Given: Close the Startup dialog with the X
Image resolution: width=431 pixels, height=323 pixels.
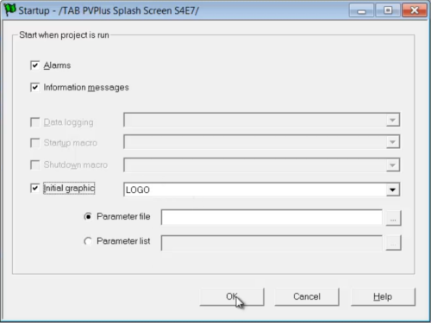Looking at the screenshot, I should click(x=415, y=11).
